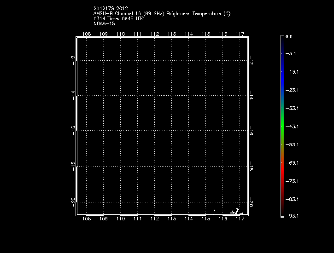Image resolution: width=334 pixels, height=253 pixels.
Task: Click latitude label -14 on right axis
Action: point(252,95)
